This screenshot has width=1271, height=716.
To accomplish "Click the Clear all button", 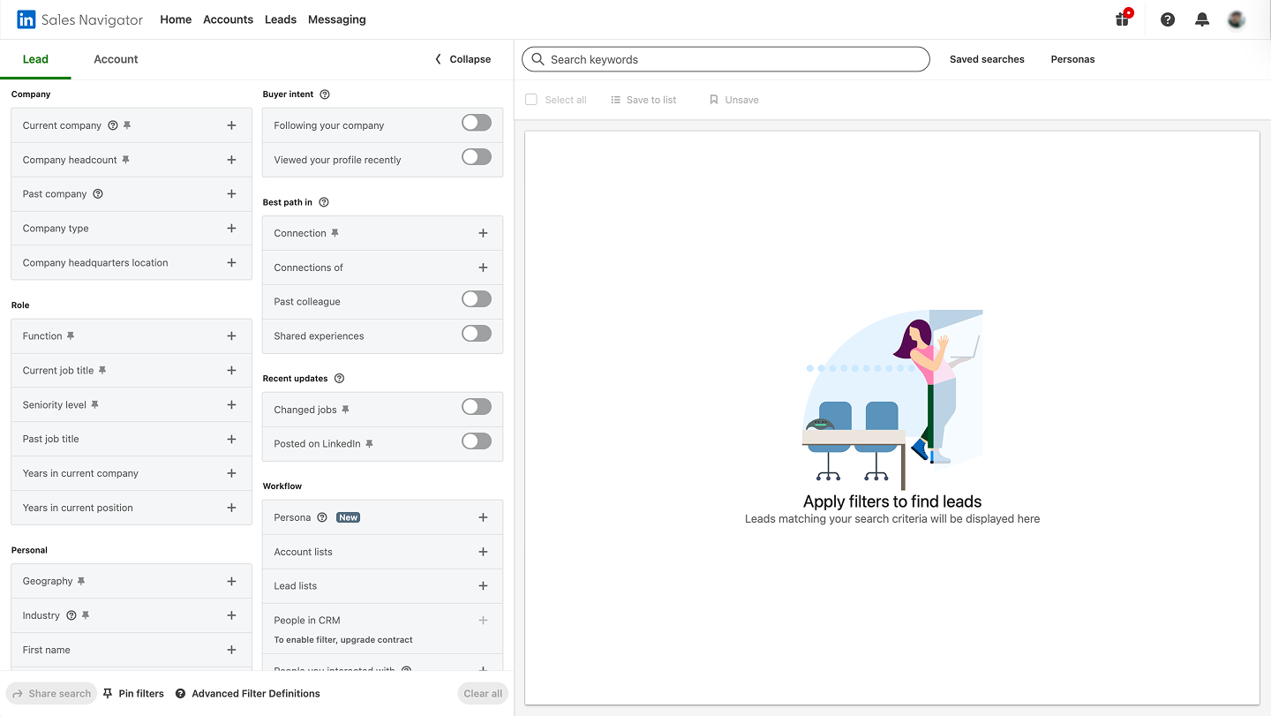I will click(x=482, y=693).
